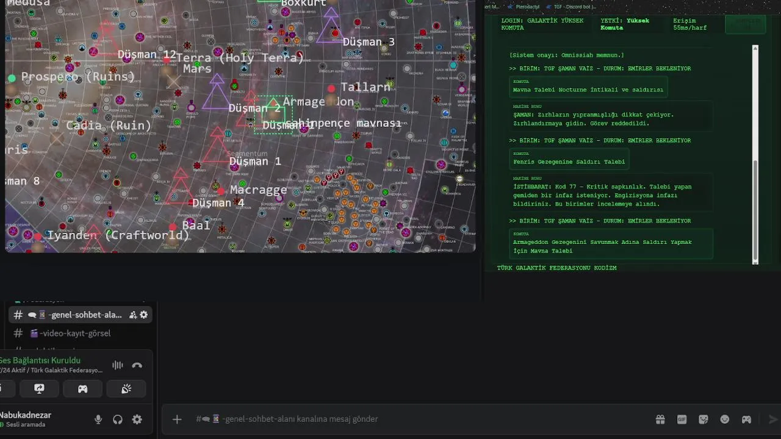Image resolution: width=781 pixels, height=439 pixels.
Task: Open the TGF - Discord bot bookmark
Action: click(x=570, y=7)
